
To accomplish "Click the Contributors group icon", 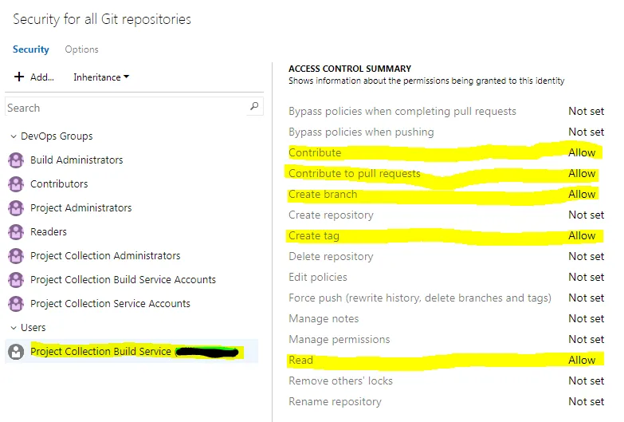I will click(16, 184).
